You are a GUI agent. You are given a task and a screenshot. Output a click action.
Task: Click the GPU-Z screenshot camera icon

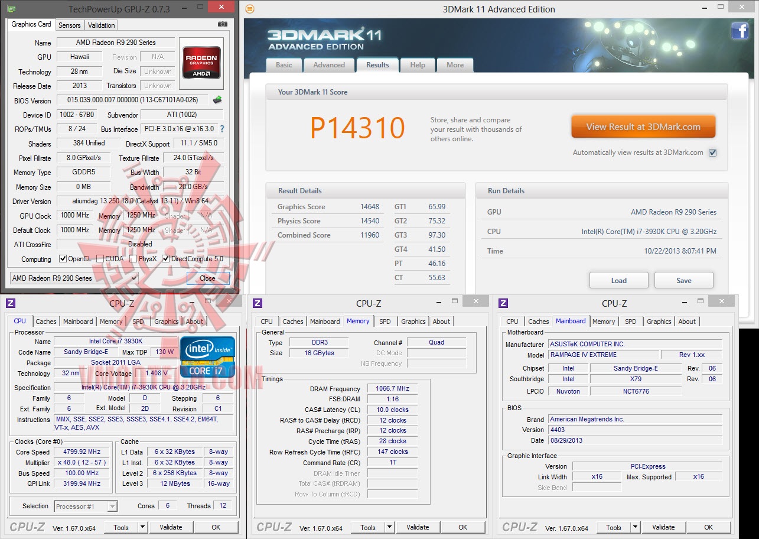tap(222, 24)
